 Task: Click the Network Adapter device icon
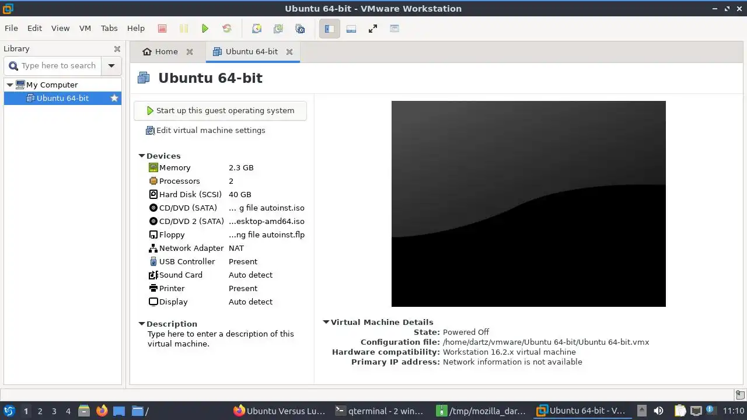153,248
